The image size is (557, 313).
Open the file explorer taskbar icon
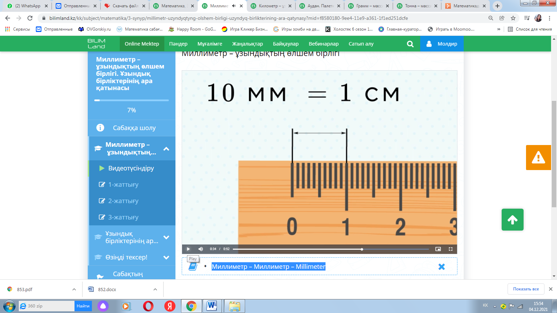(235, 306)
